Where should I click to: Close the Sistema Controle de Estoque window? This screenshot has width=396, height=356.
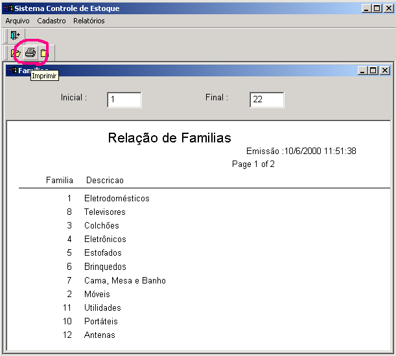pyautogui.click(x=388, y=8)
